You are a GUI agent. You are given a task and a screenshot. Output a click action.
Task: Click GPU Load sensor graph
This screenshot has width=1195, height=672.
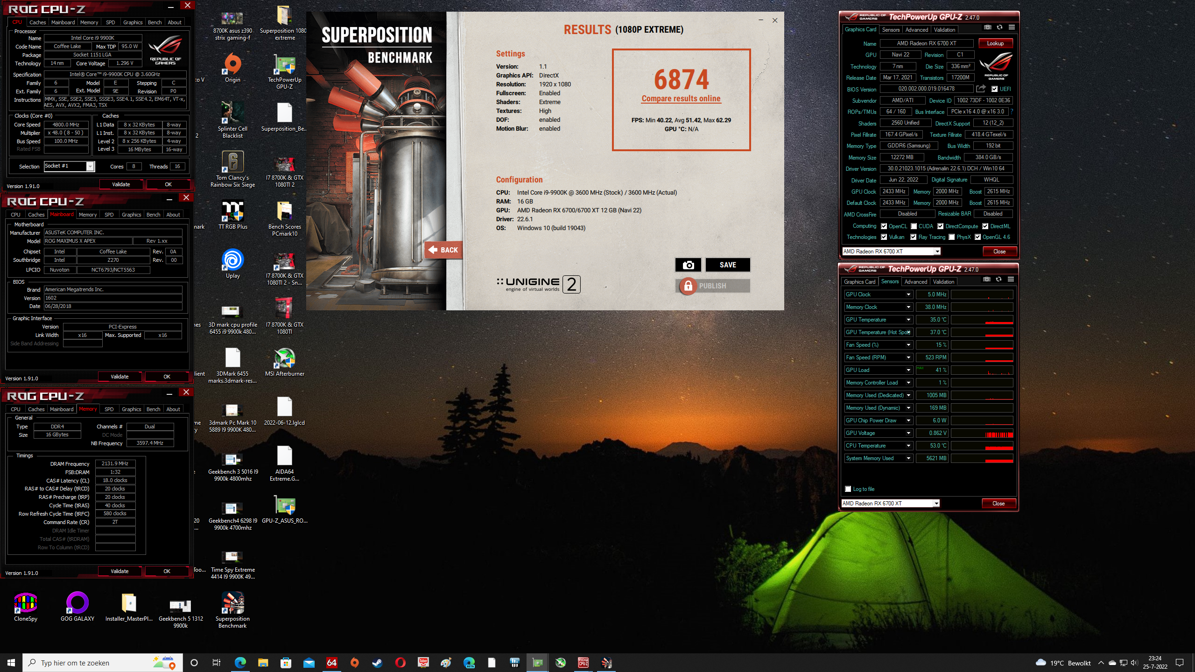982,370
